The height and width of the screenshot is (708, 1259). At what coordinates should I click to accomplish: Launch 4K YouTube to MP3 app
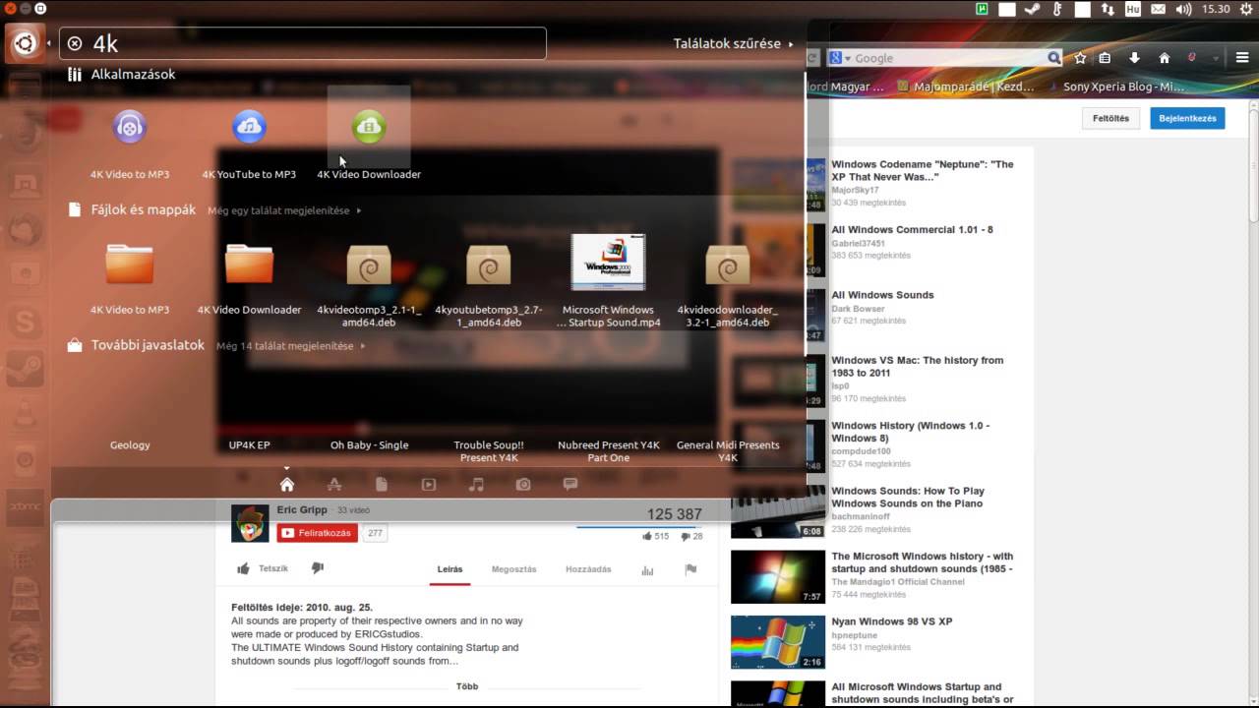[249, 127]
